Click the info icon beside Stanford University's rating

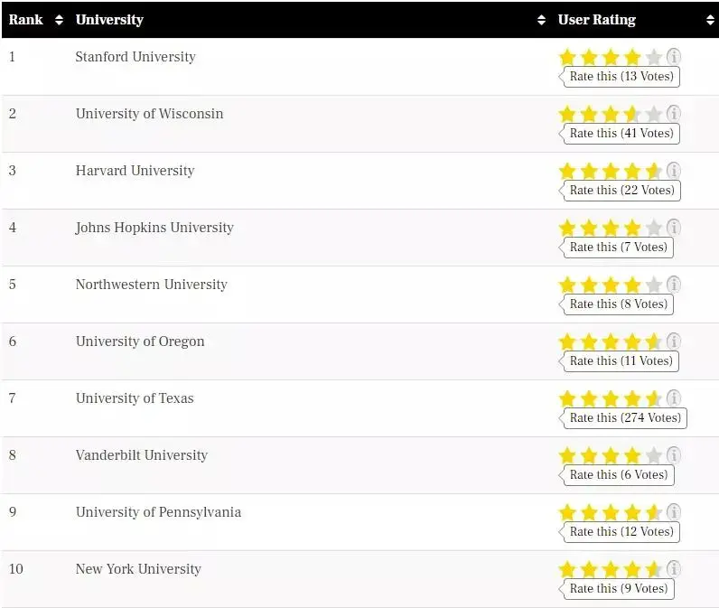tap(674, 57)
